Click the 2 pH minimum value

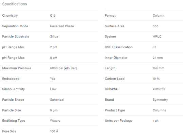(53, 47)
